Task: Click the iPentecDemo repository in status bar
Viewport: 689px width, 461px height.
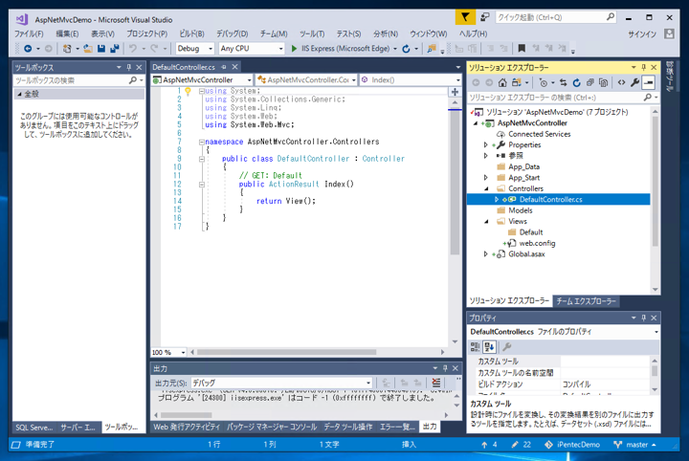Action: pyautogui.click(x=572, y=445)
